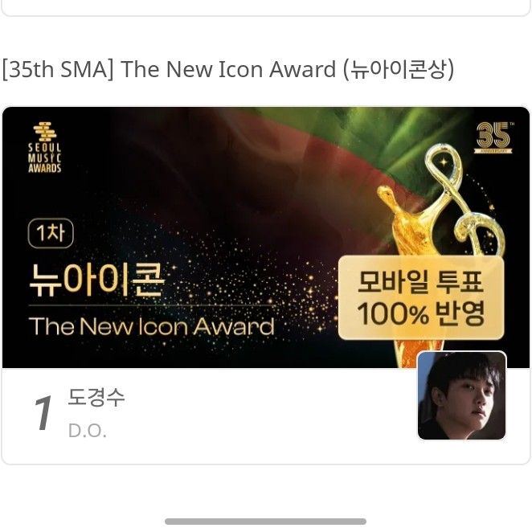Open the 도경수 winner name
This screenshot has width=532, height=532.
point(96,397)
